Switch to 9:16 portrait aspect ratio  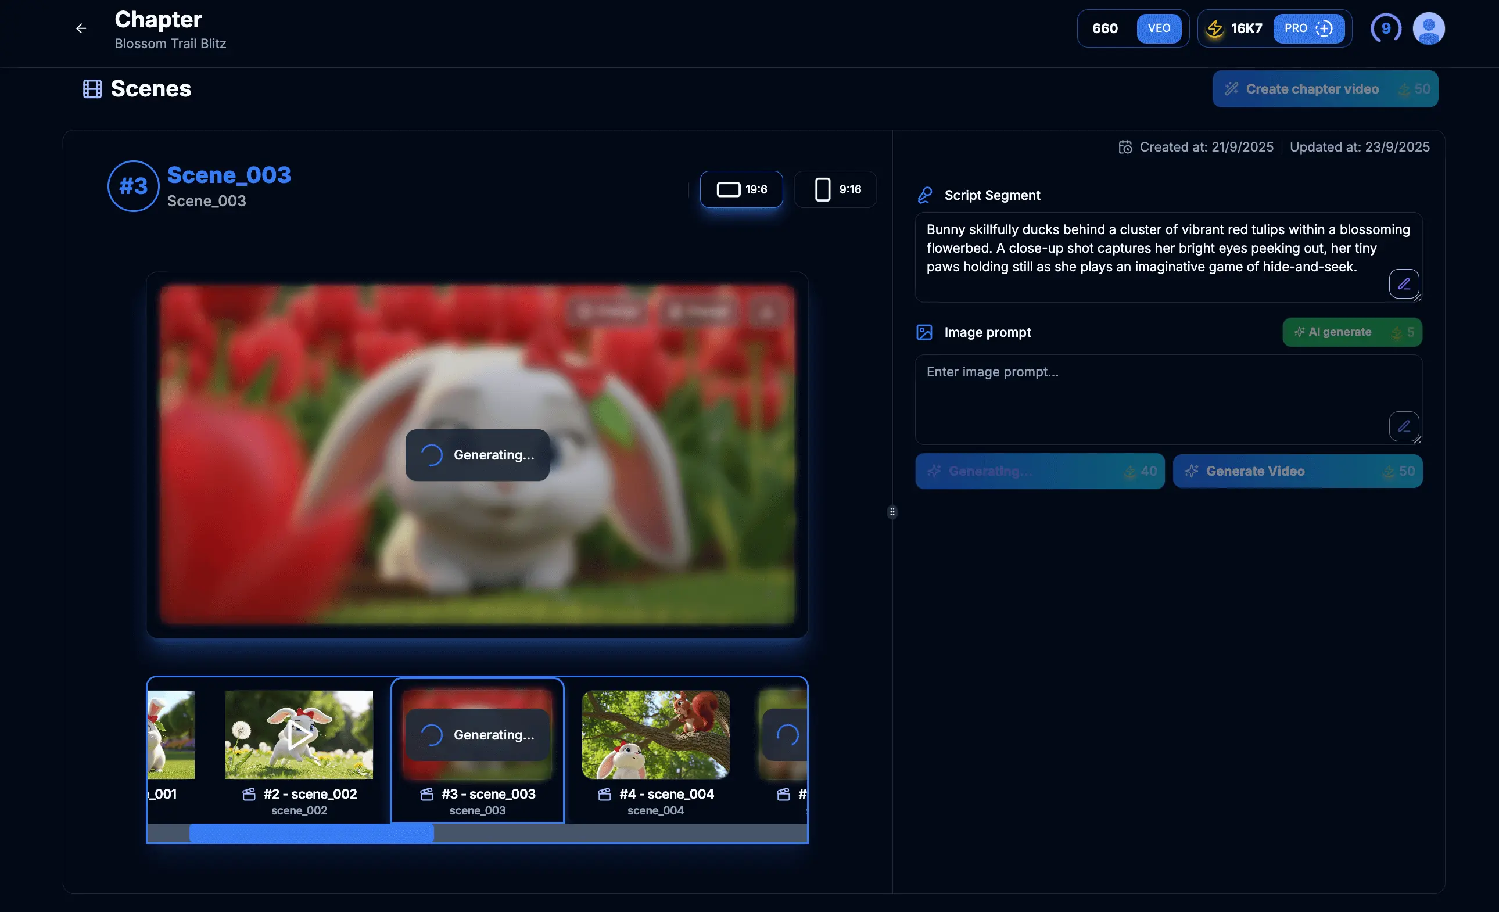click(836, 189)
